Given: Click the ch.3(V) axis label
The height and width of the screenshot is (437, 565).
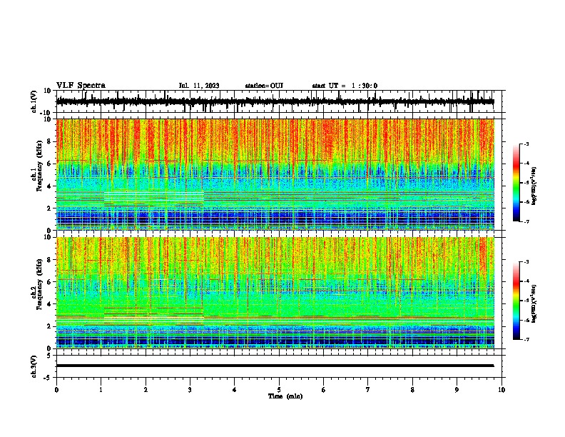Looking at the screenshot, I should [x=34, y=366].
